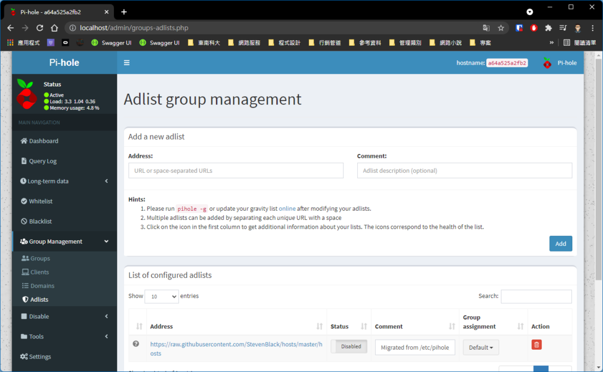The image size is (603, 372).
Task: Click the Clients laptop icon
Action: 25,272
